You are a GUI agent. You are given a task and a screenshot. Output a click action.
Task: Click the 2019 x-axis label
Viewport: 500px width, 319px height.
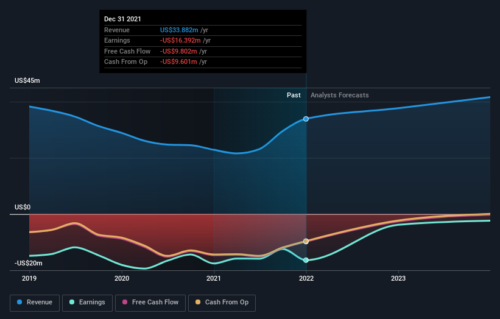click(29, 278)
